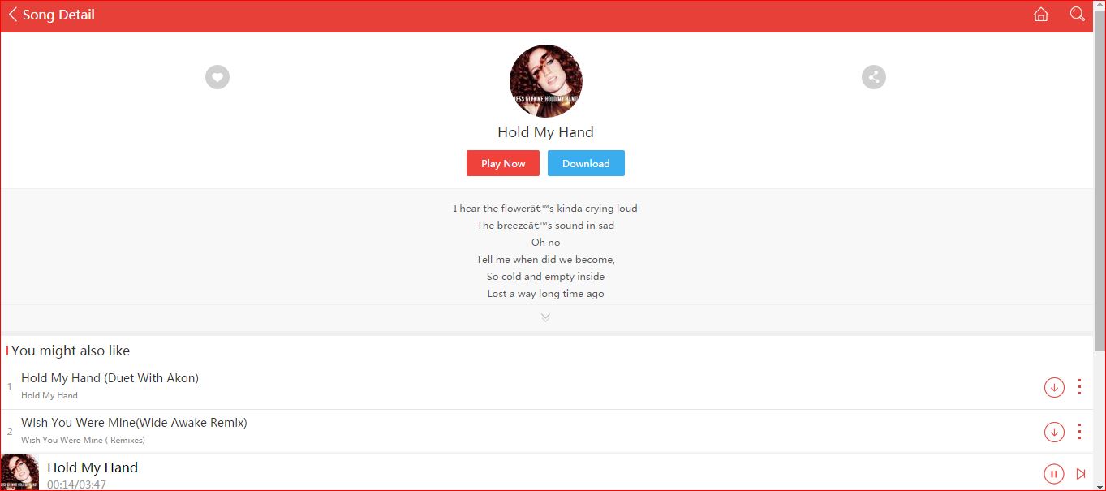The image size is (1106, 491).
Task: Download Hold My Hand (Duet With Akon)
Action: pos(1054,387)
